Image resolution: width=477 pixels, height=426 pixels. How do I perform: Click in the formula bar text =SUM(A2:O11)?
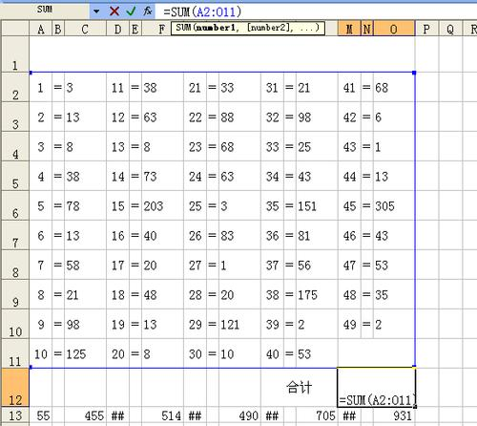[x=202, y=12]
